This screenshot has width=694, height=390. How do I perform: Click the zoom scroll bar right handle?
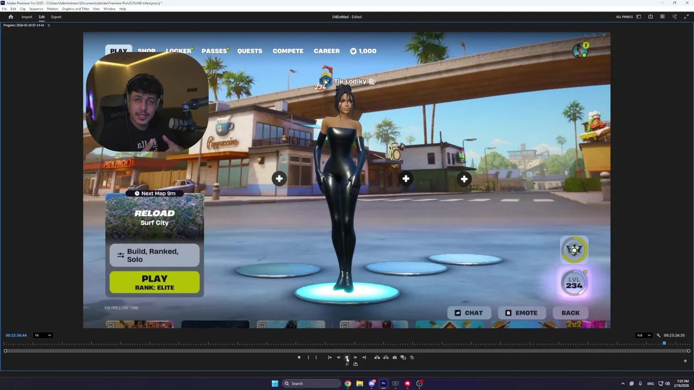(689, 351)
